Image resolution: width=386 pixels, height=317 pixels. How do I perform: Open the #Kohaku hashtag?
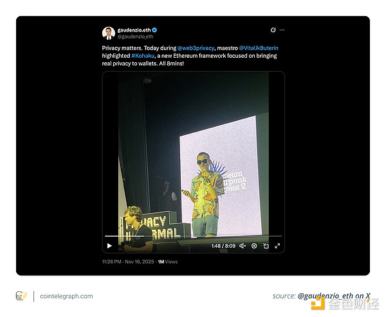(142, 56)
